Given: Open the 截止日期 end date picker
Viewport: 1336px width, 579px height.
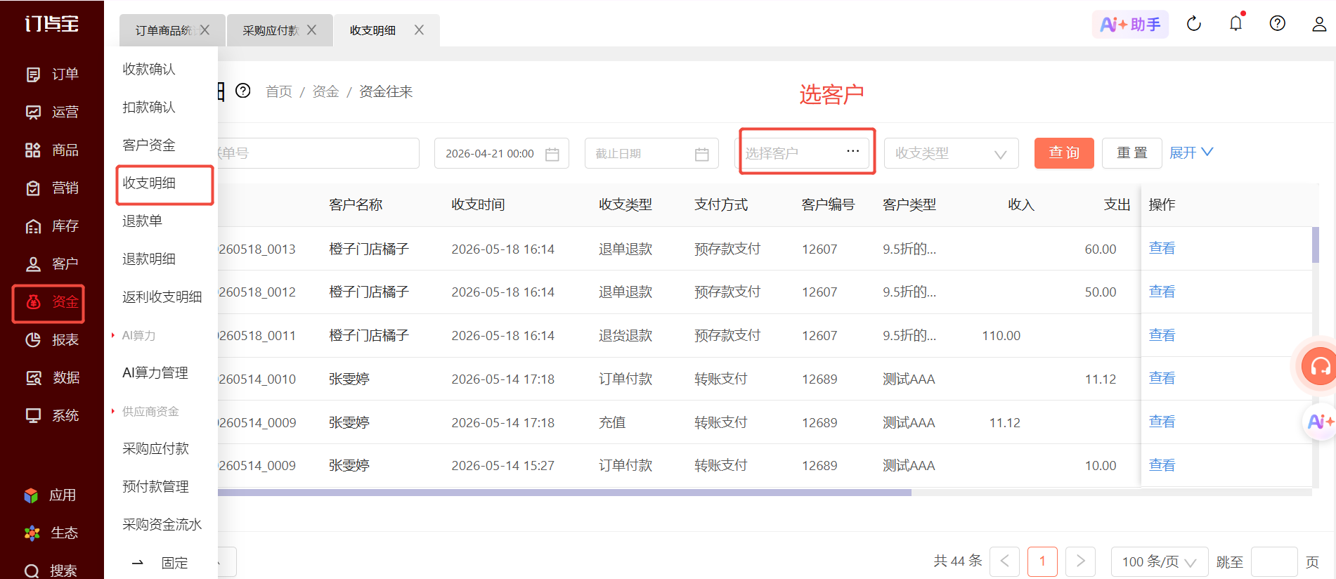Looking at the screenshot, I should 651,153.
